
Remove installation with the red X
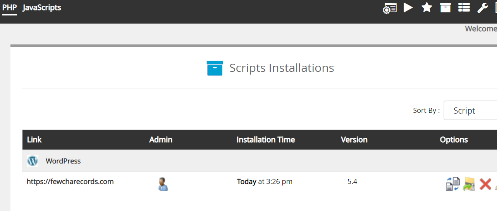[485, 184]
